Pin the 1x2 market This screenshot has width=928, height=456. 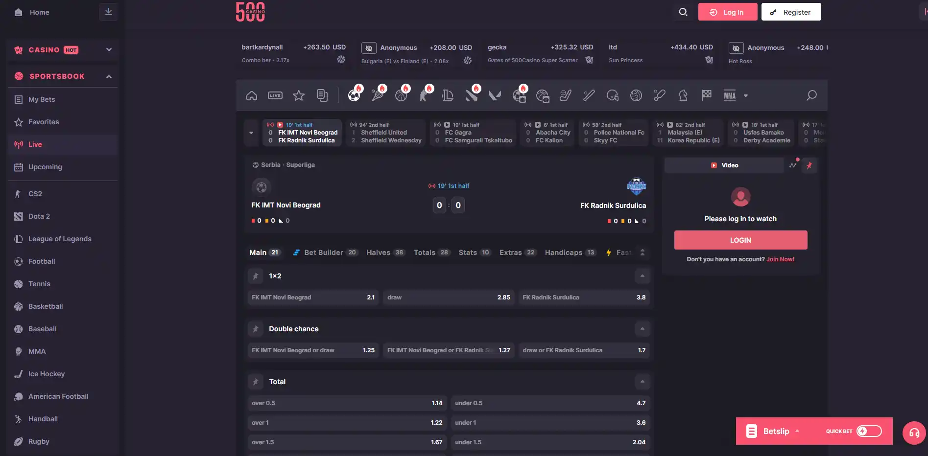pyautogui.click(x=256, y=276)
